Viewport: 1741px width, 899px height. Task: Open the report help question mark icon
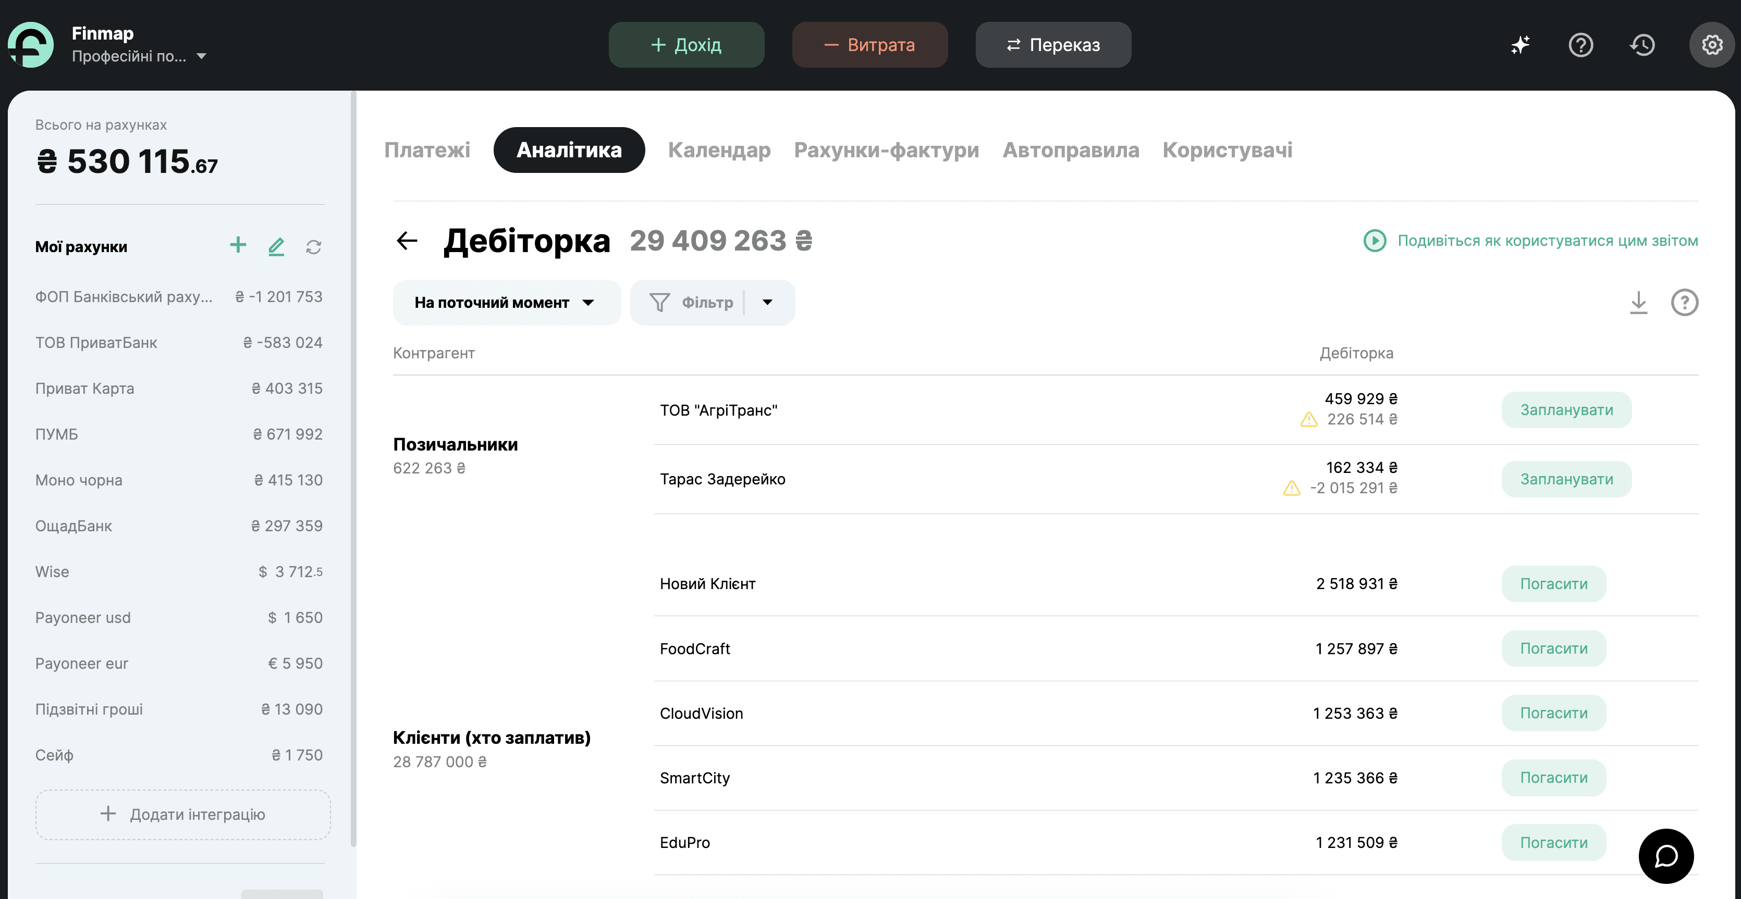1684,303
